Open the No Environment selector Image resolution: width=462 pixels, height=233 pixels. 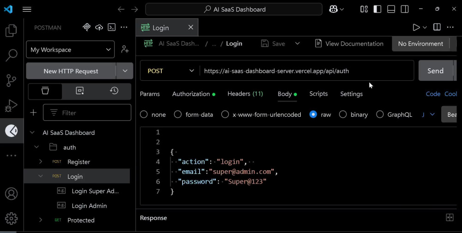[420, 43]
